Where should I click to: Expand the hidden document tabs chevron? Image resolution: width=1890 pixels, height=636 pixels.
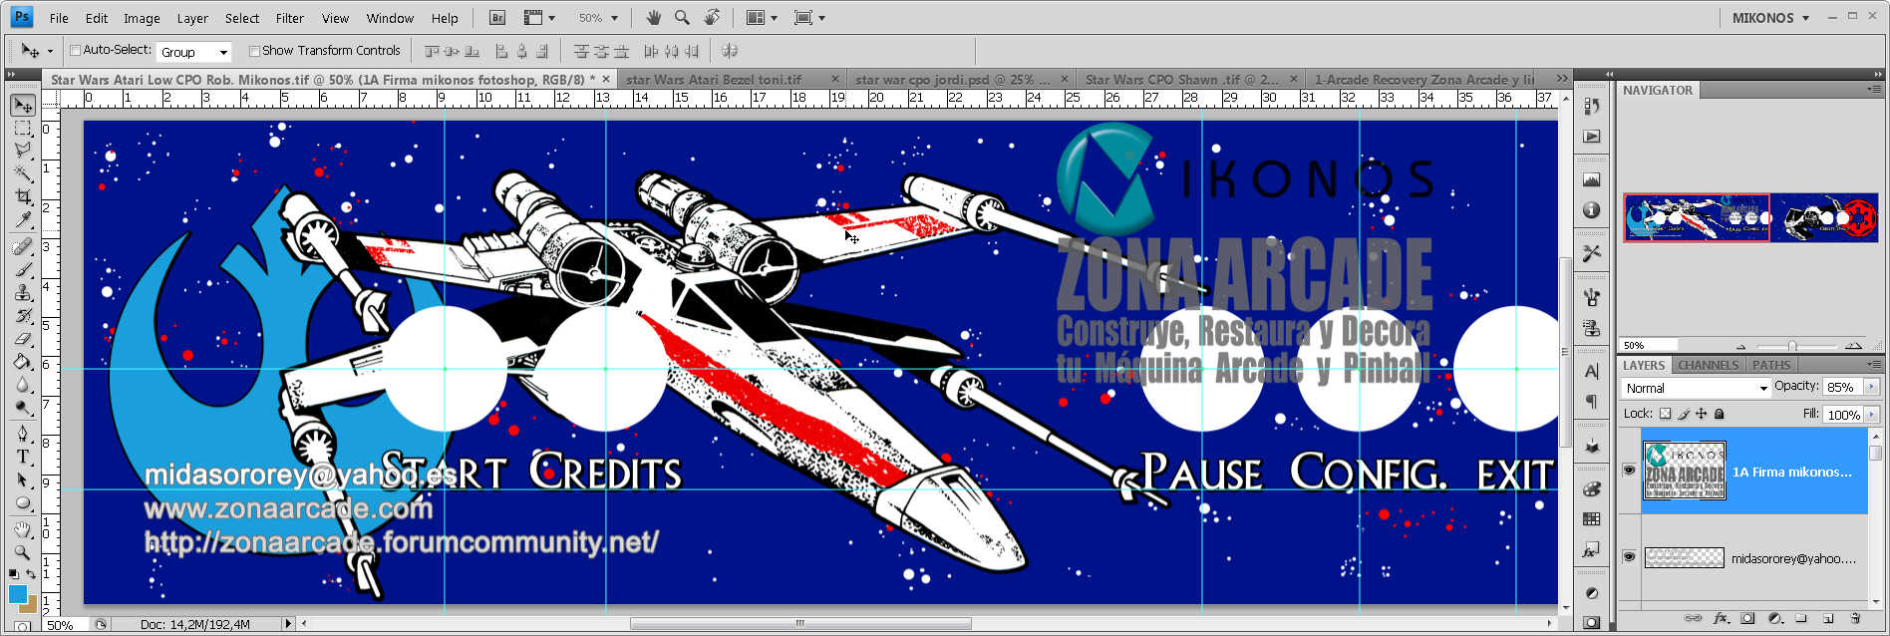(1562, 79)
